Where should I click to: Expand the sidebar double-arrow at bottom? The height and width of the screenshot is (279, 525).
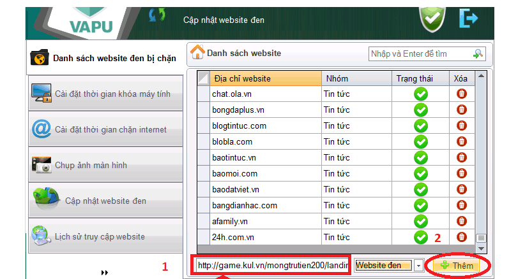click(x=105, y=273)
